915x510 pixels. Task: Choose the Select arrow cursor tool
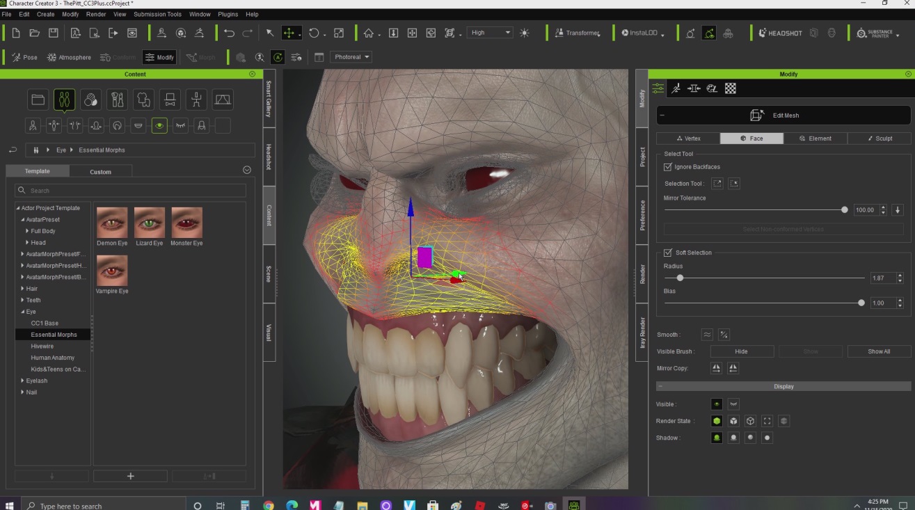tap(270, 33)
